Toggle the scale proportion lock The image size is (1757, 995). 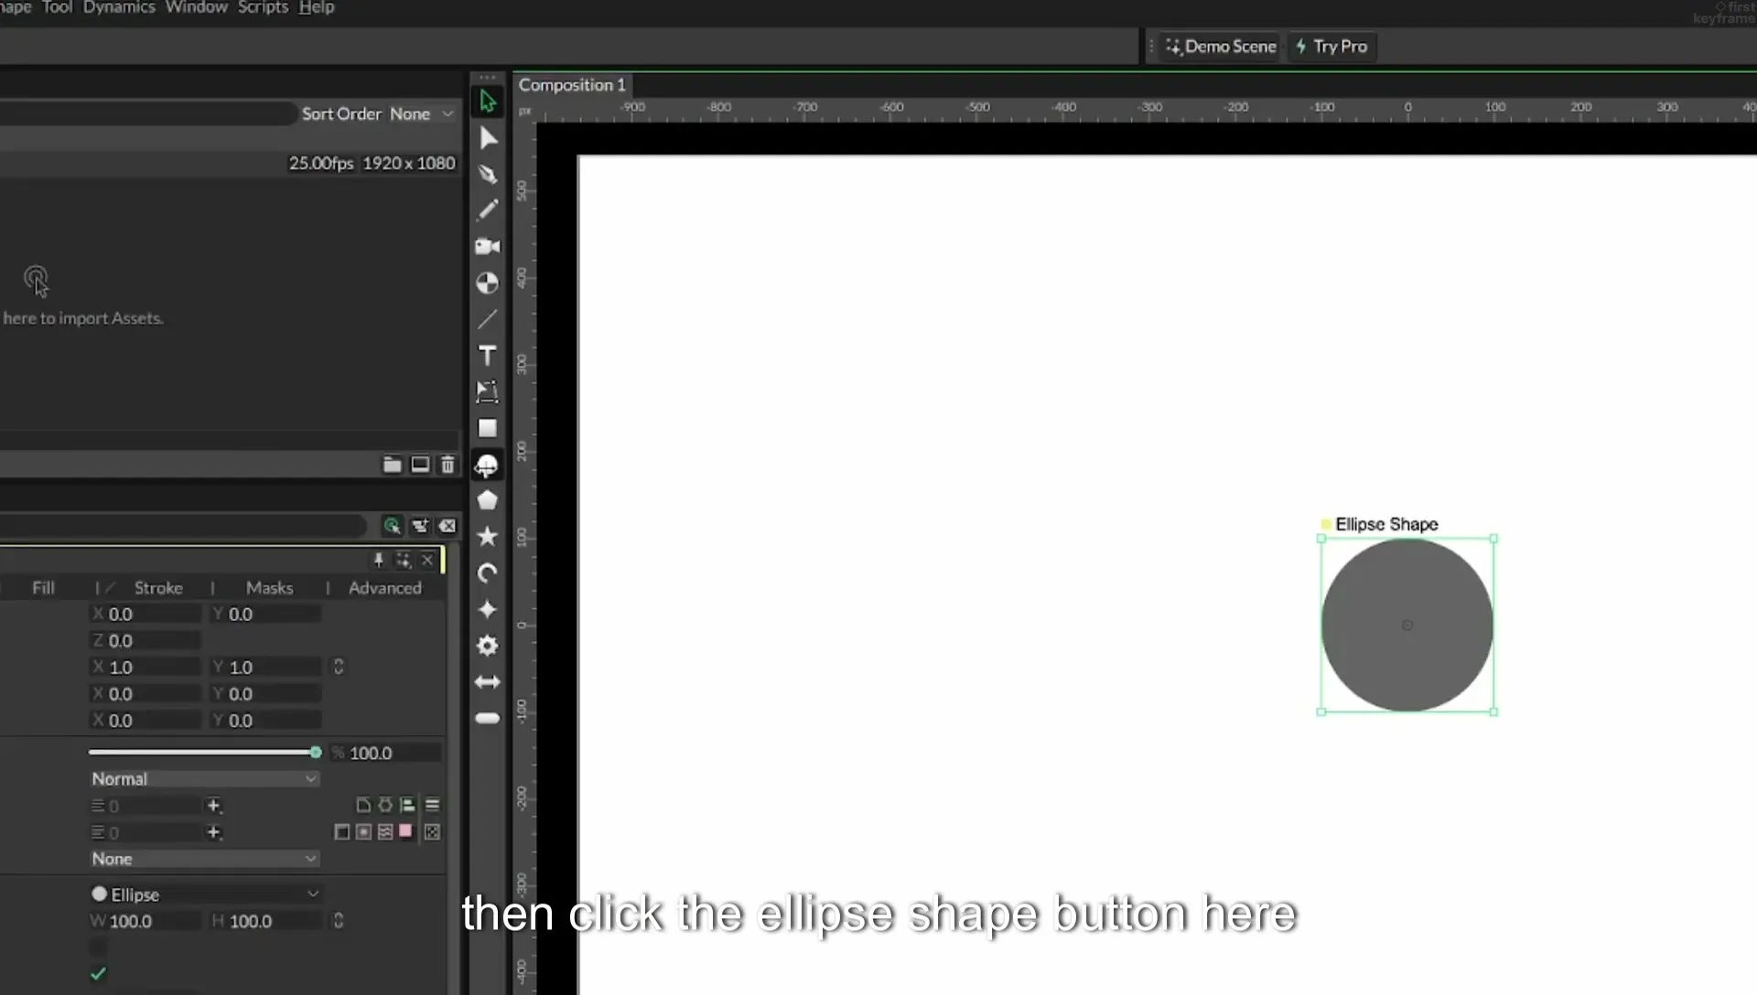tap(339, 667)
